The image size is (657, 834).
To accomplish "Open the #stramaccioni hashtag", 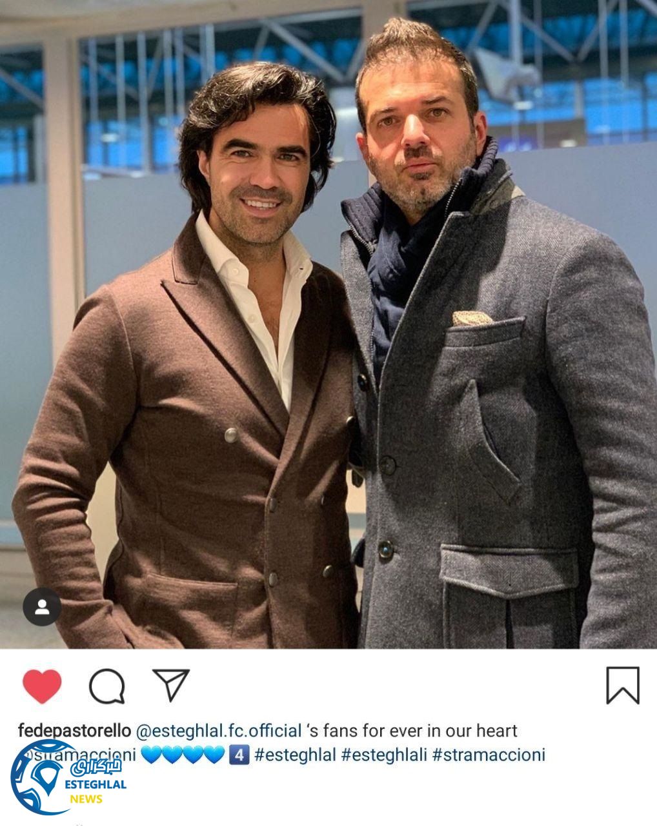I will [x=489, y=755].
